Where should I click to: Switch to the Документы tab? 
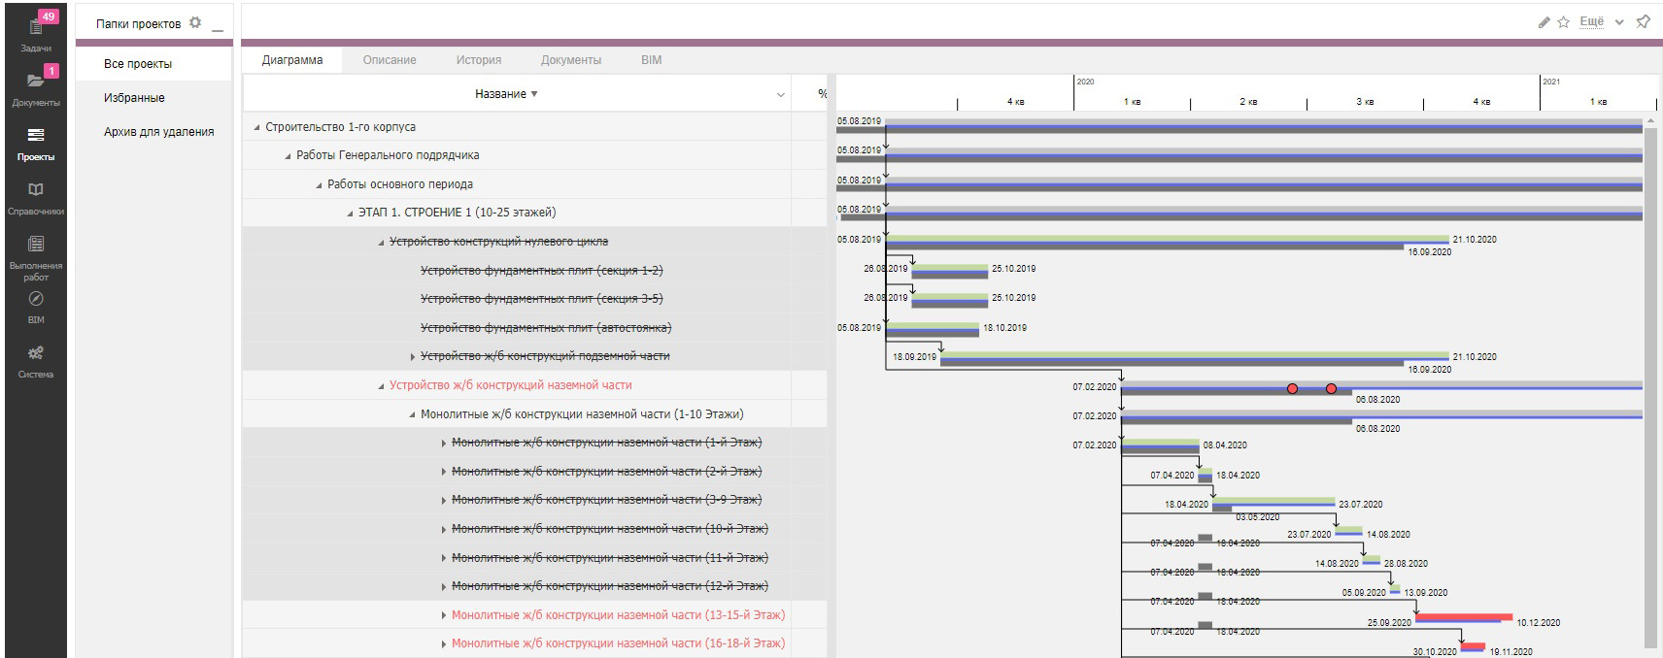570,60
